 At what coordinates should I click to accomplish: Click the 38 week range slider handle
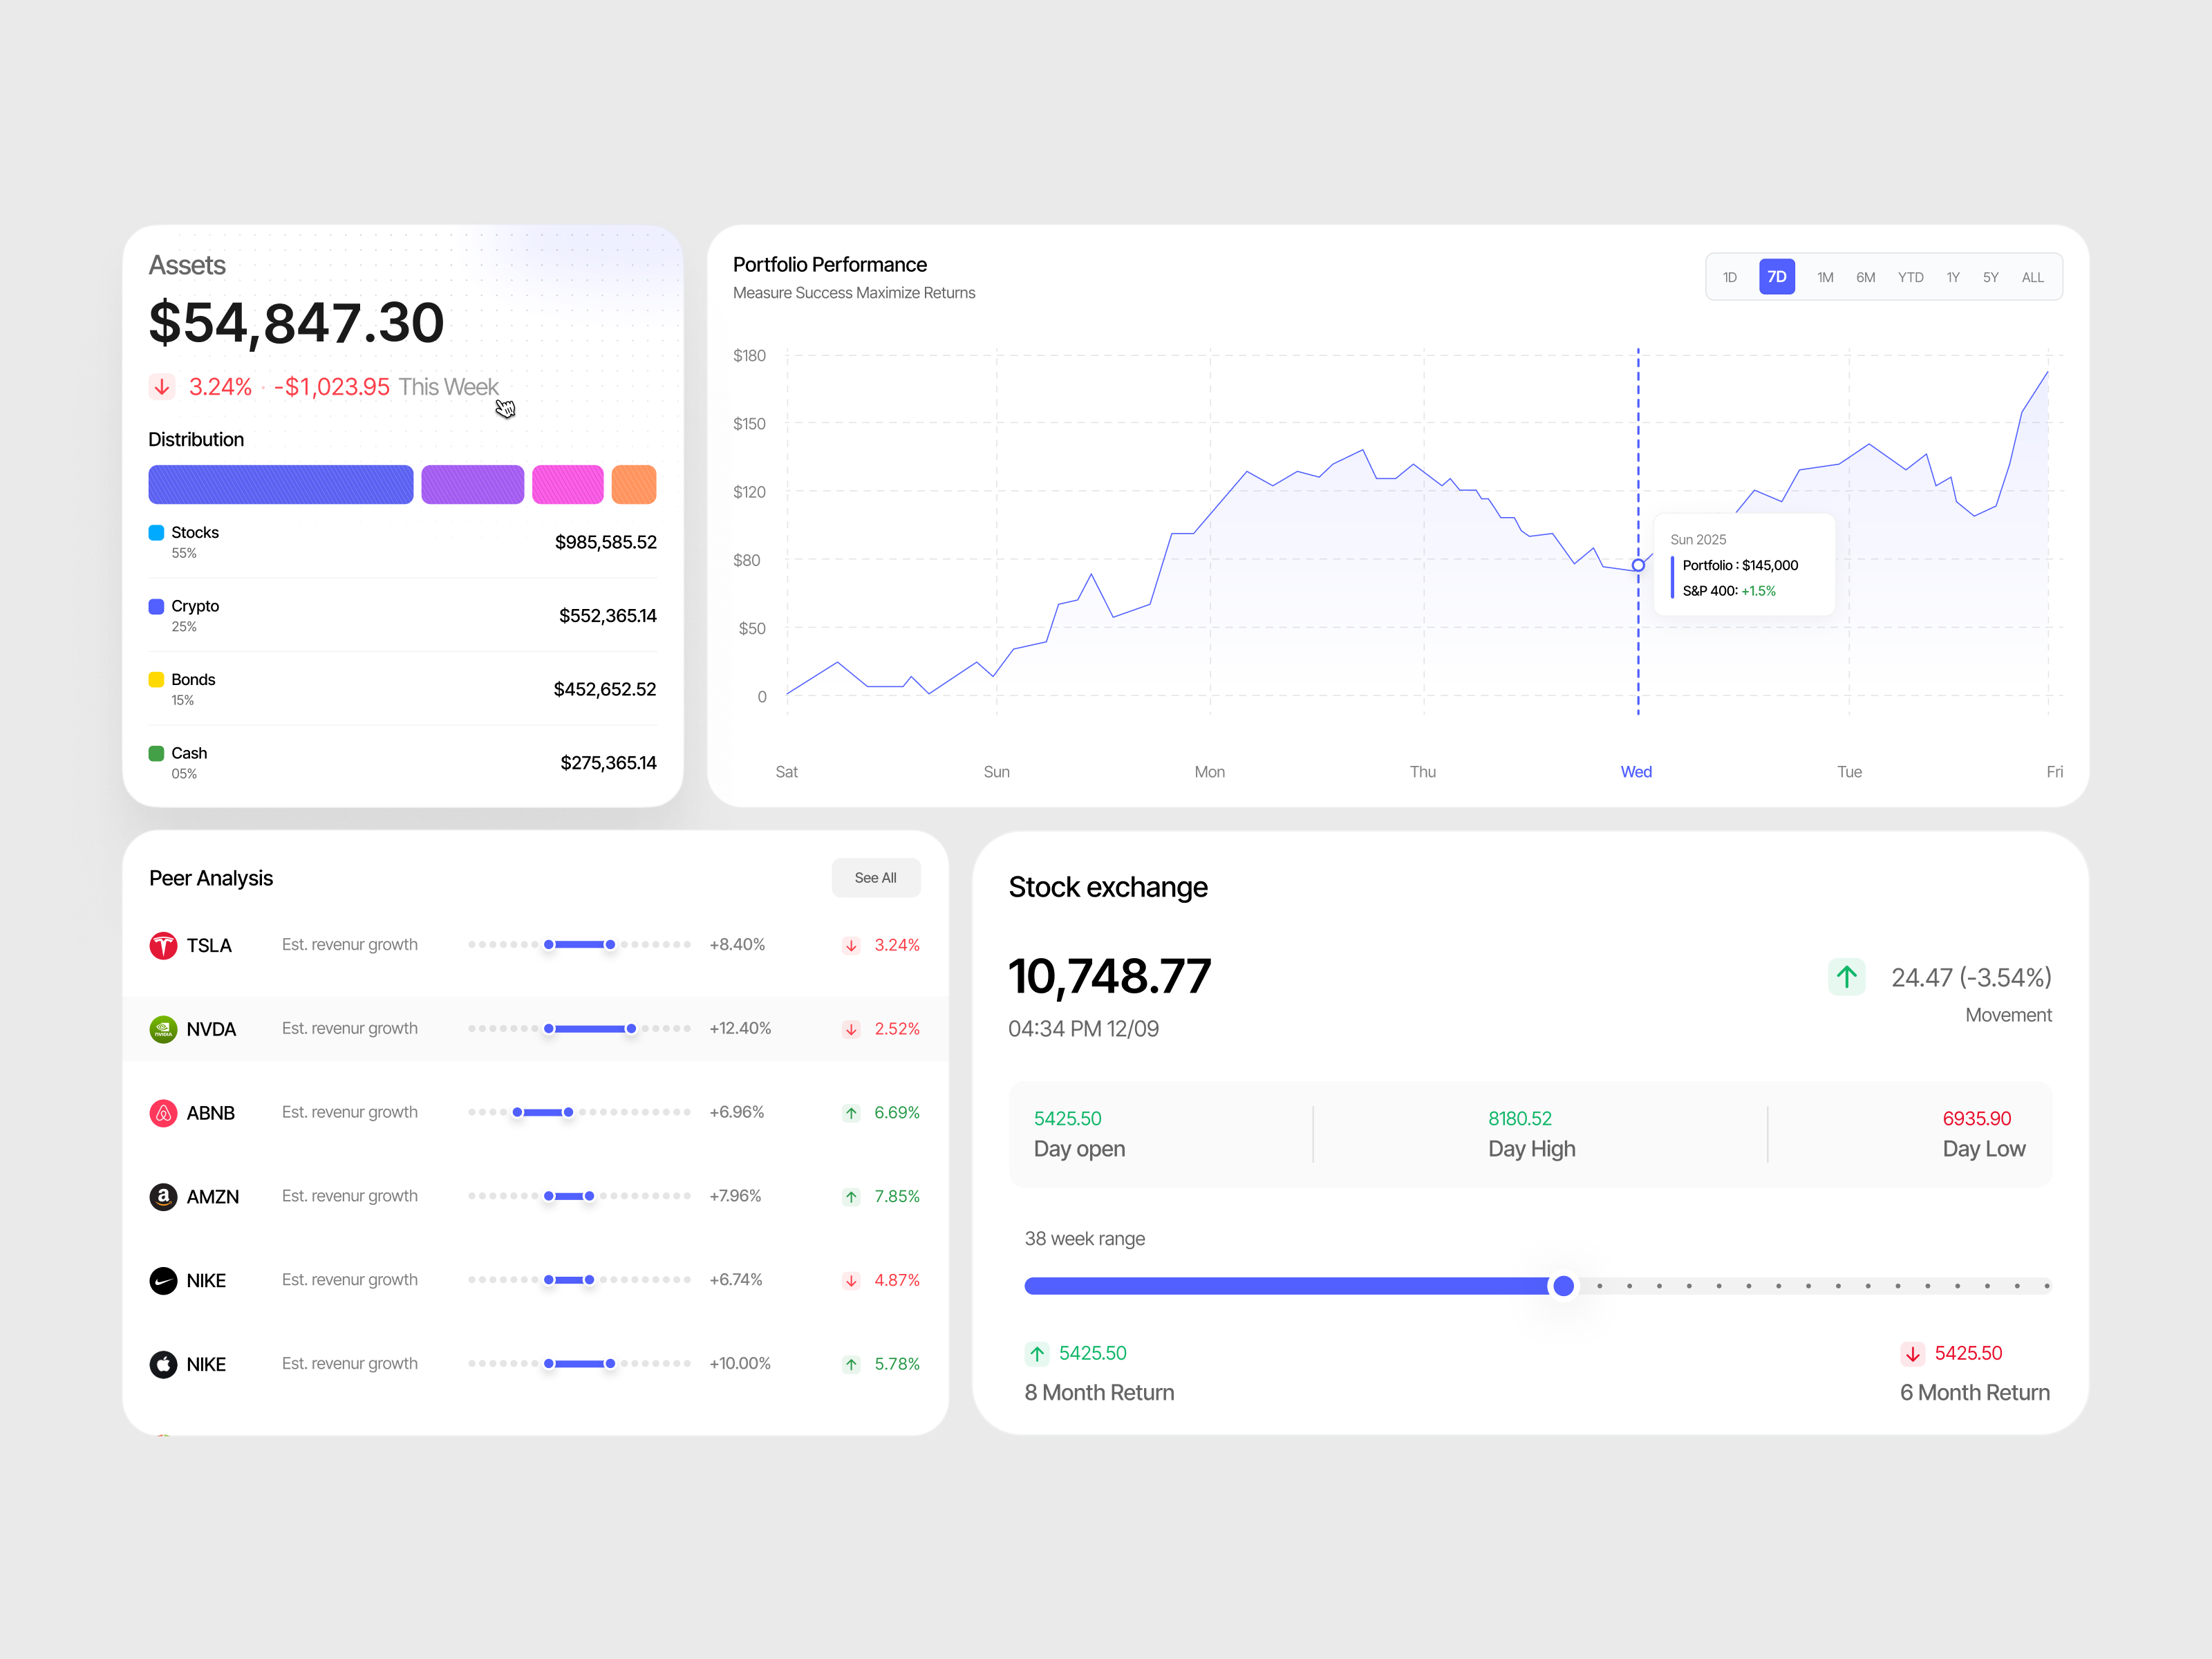[1564, 1287]
